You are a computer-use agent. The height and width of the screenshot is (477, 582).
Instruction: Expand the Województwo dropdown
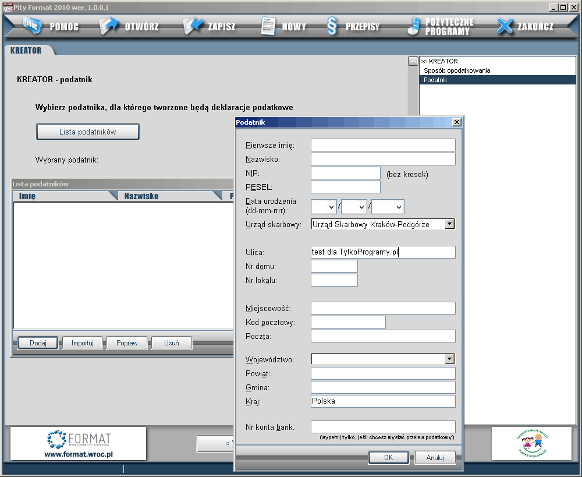coord(449,359)
